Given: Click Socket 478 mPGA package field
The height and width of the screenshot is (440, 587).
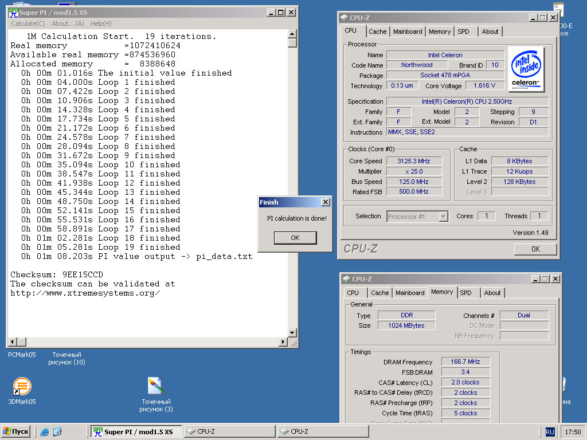Looking at the screenshot, I should pos(445,75).
